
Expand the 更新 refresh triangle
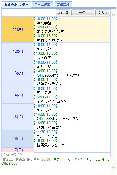click(20, 159)
